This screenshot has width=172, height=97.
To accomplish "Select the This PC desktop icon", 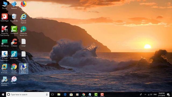I will point(5,5).
